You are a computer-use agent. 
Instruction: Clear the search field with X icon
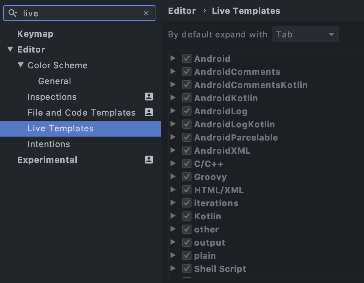point(146,13)
